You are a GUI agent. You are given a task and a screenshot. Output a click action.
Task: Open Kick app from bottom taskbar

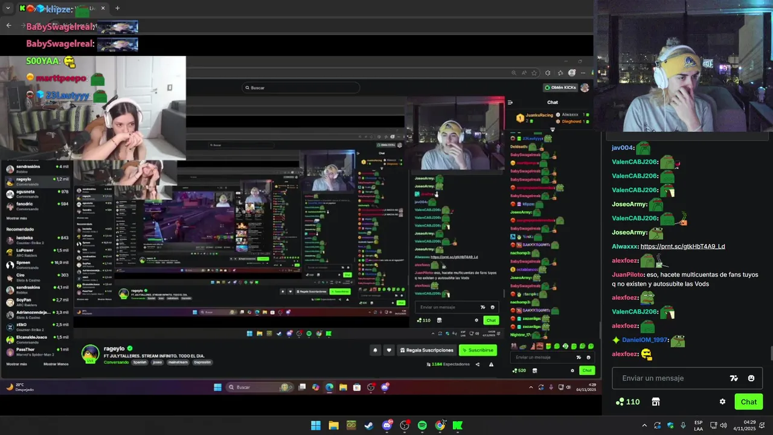coord(458,425)
